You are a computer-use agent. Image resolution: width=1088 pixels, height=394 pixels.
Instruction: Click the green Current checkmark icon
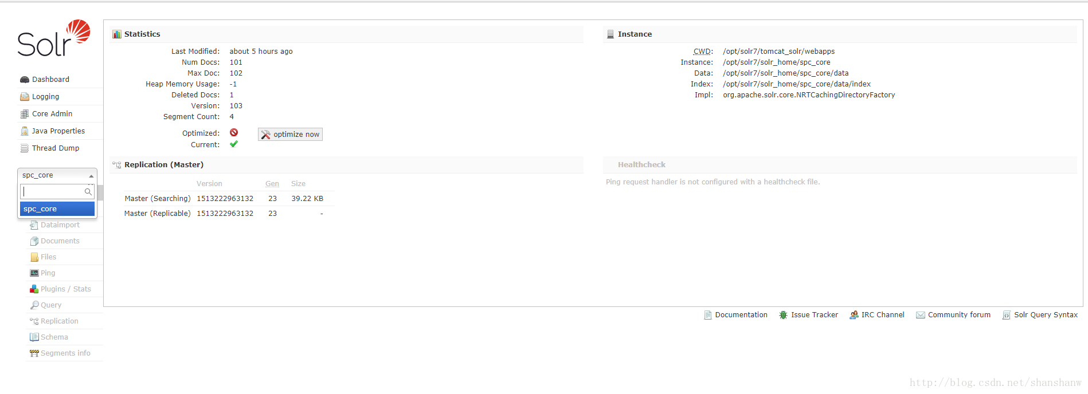pyautogui.click(x=234, y=144)
